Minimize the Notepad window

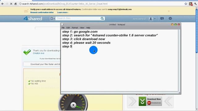[172, 25]
